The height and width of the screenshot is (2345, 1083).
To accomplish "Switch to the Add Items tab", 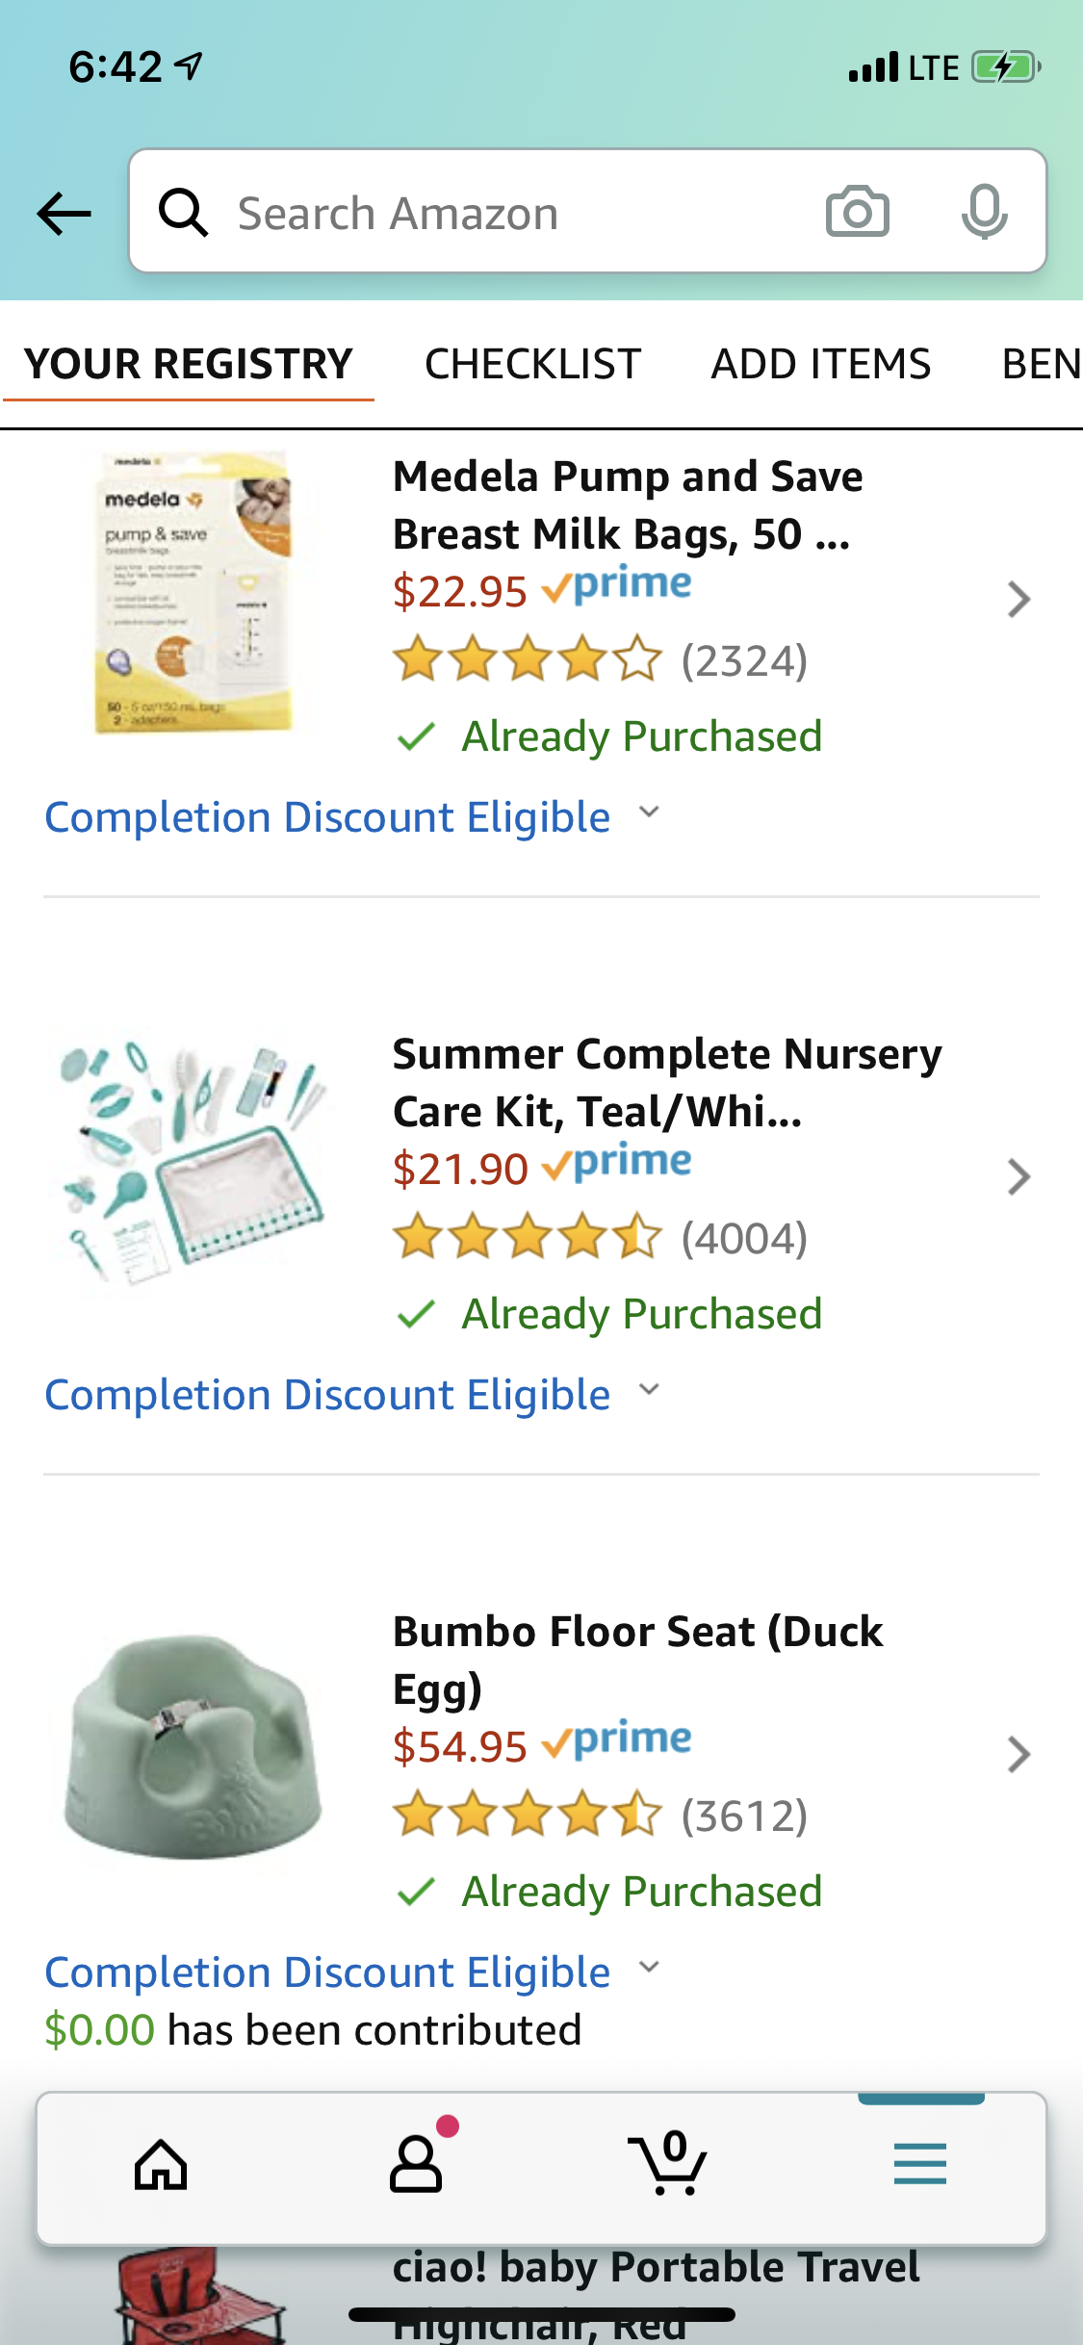I will click(x=820, y=364).
